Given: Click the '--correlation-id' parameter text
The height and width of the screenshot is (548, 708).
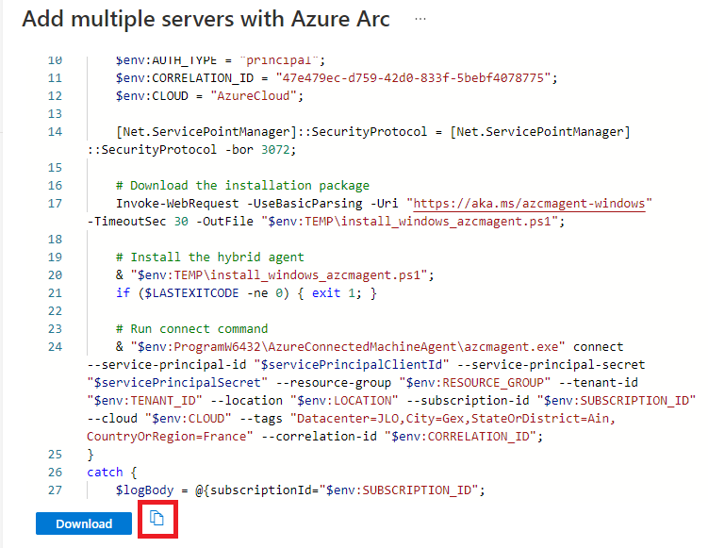Looking at the screenshot, I should tap(319, 436).
